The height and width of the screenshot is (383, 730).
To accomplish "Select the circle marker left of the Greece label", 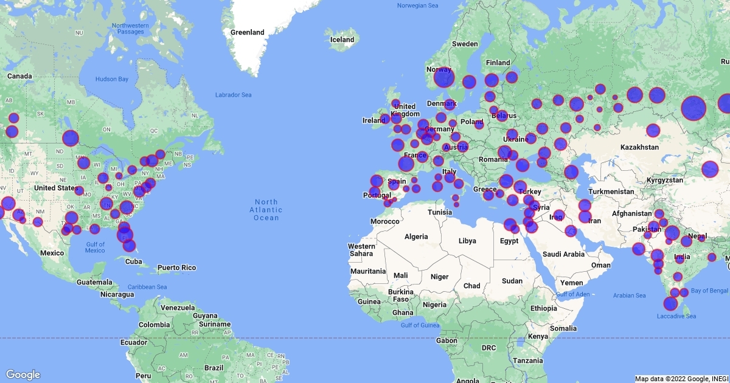I will pyautogui.click(x=488, y=195).
